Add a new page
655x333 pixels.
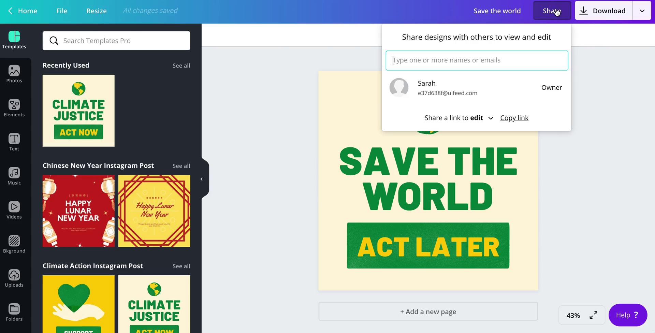[x=428, y=312]
